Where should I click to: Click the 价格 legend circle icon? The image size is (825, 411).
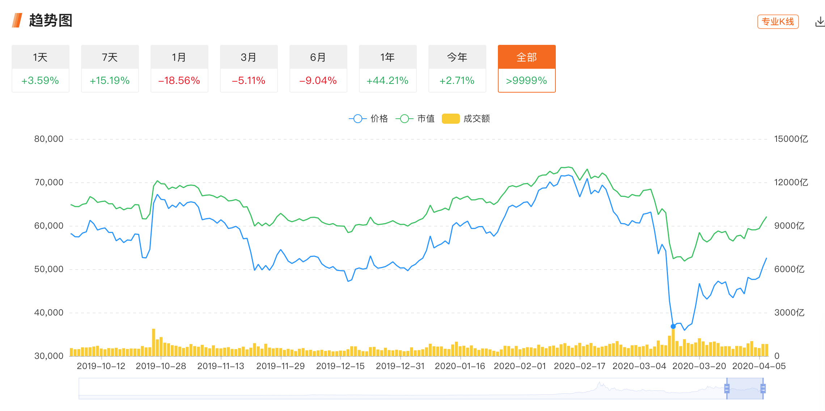[357, 118]
